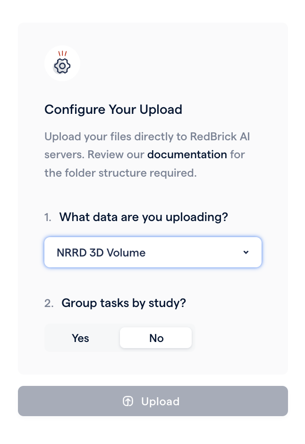Screen dimensions: 305x444
Task: Select Yes for group tasks by study
Action: [80, 338]
